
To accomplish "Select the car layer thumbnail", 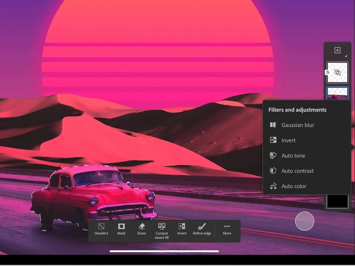I will pyautogui.click(x=338, y=93).
